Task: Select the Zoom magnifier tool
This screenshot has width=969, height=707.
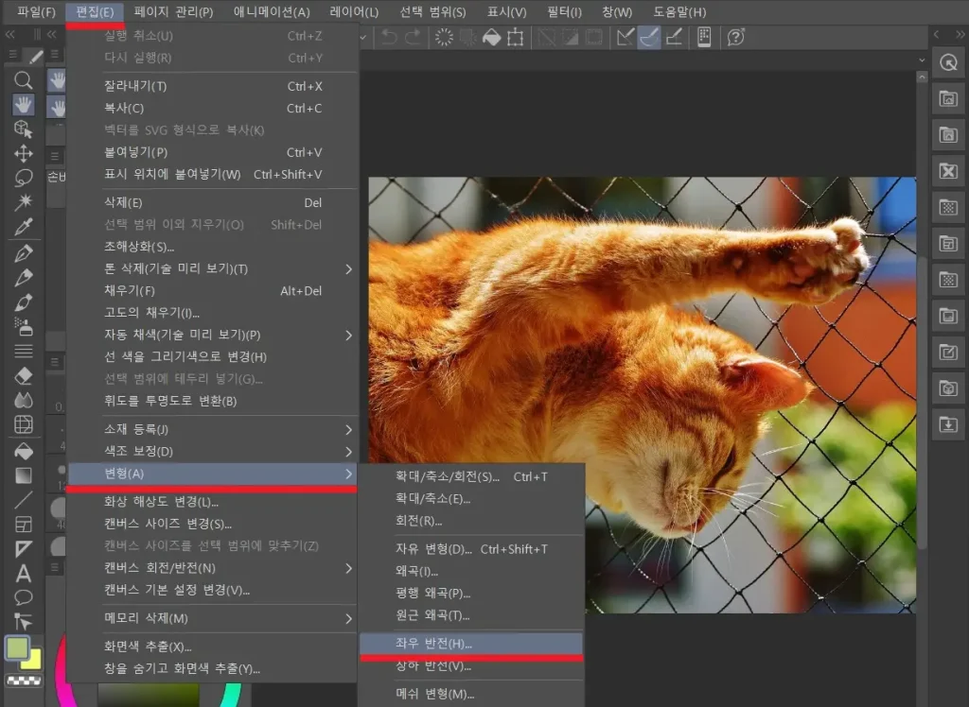Action: (x=24, y=80)
